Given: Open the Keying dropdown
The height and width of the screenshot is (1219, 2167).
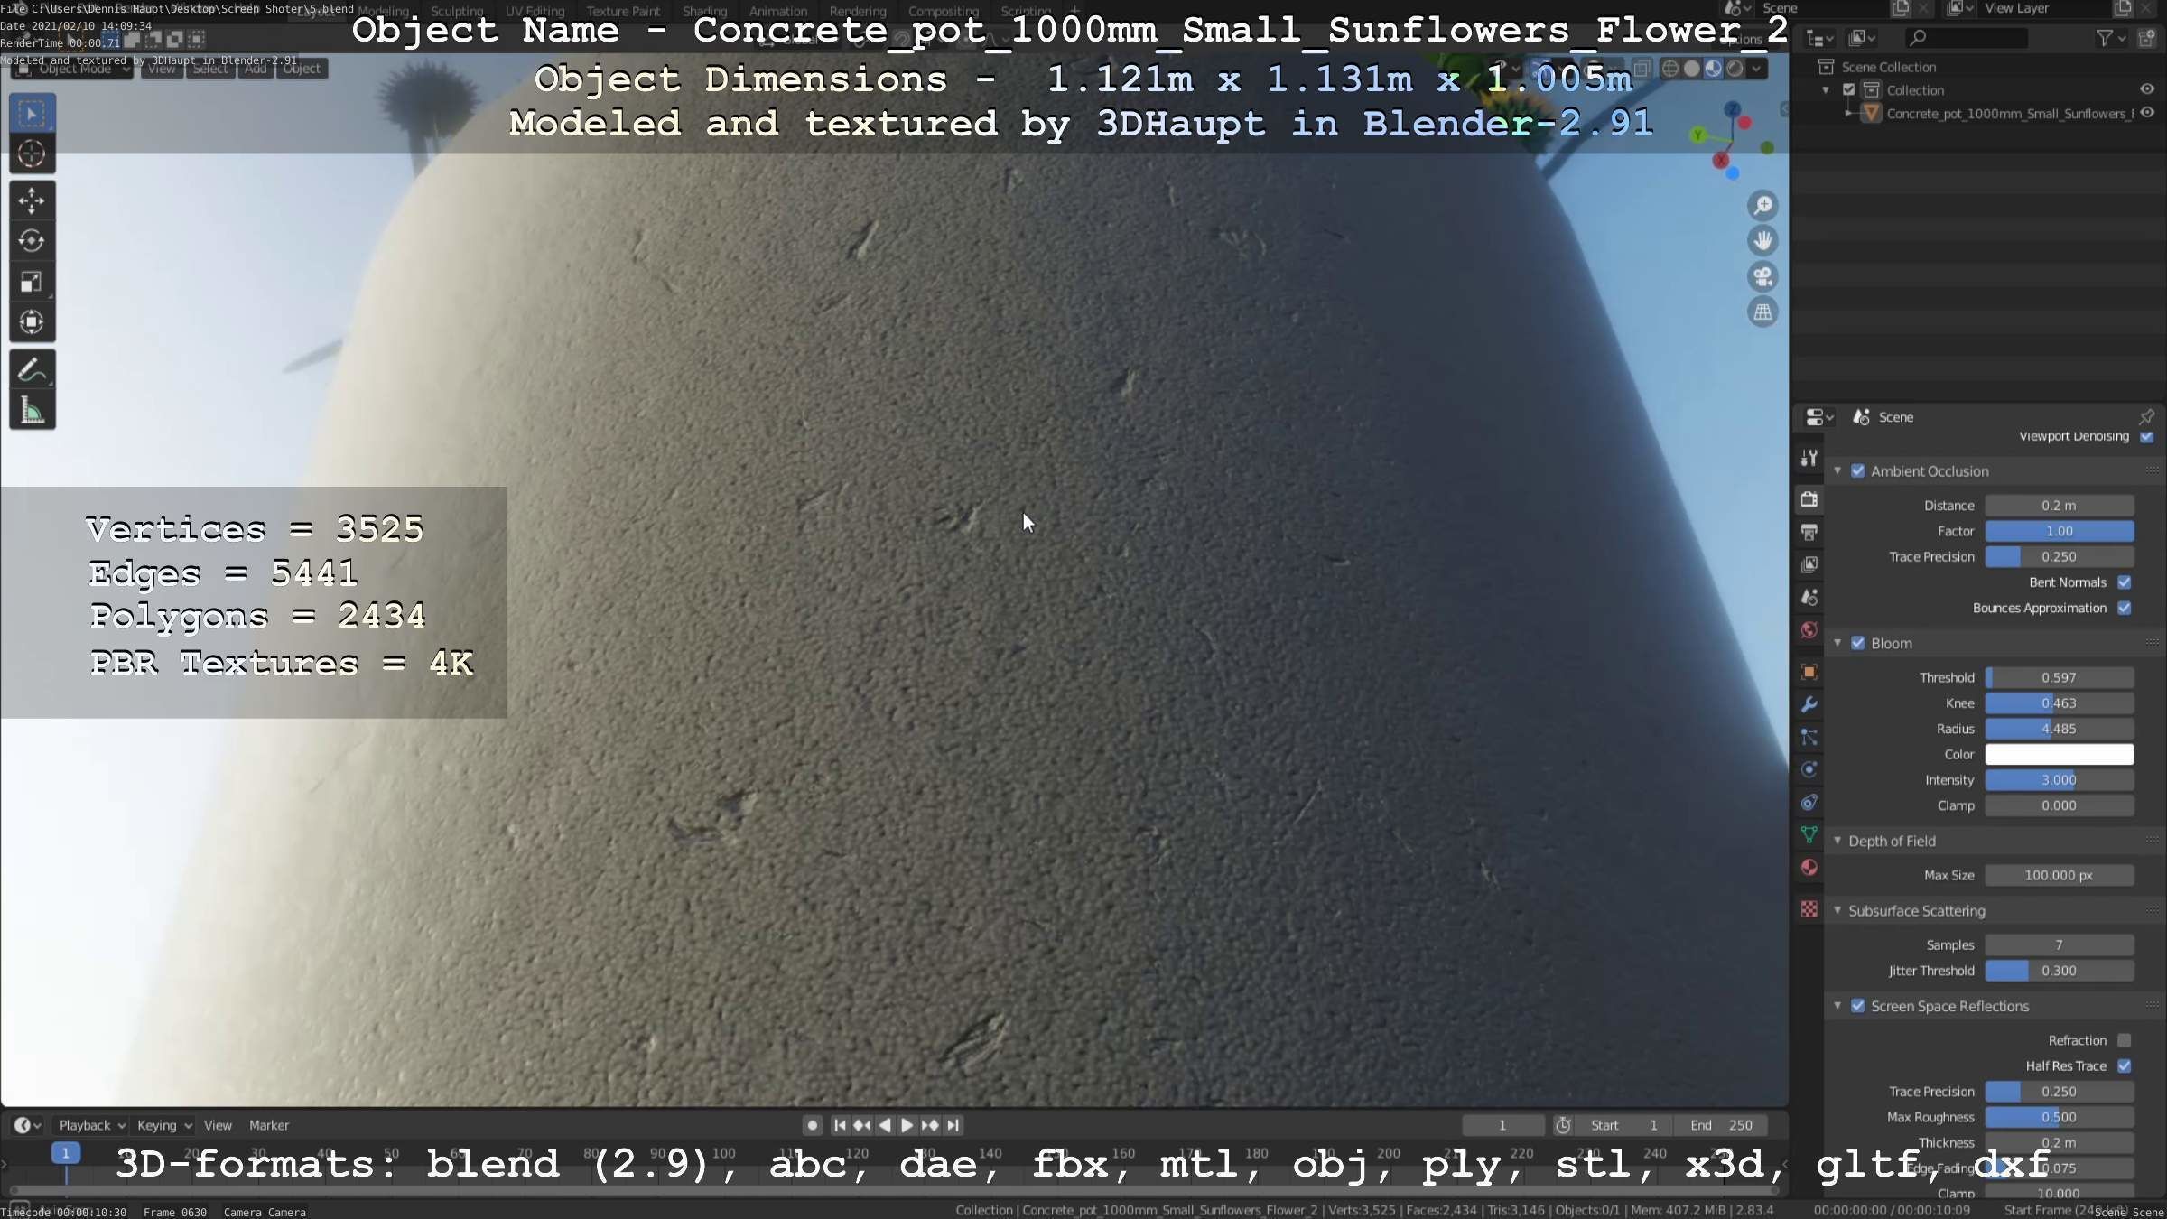Looking at the screenshot, I should coord(164,1125).
